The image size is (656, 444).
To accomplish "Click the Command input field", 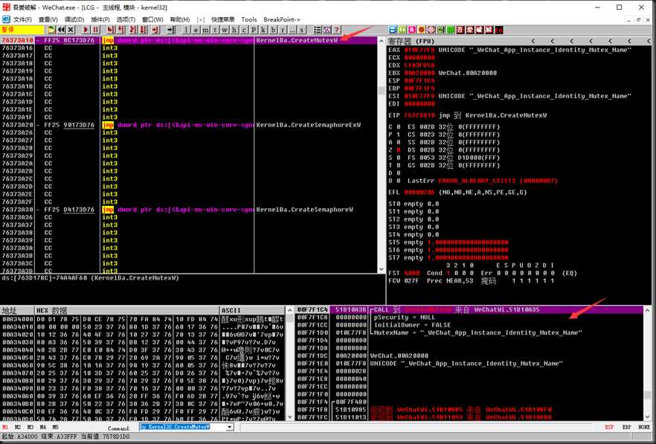I will tap(182, 427).
